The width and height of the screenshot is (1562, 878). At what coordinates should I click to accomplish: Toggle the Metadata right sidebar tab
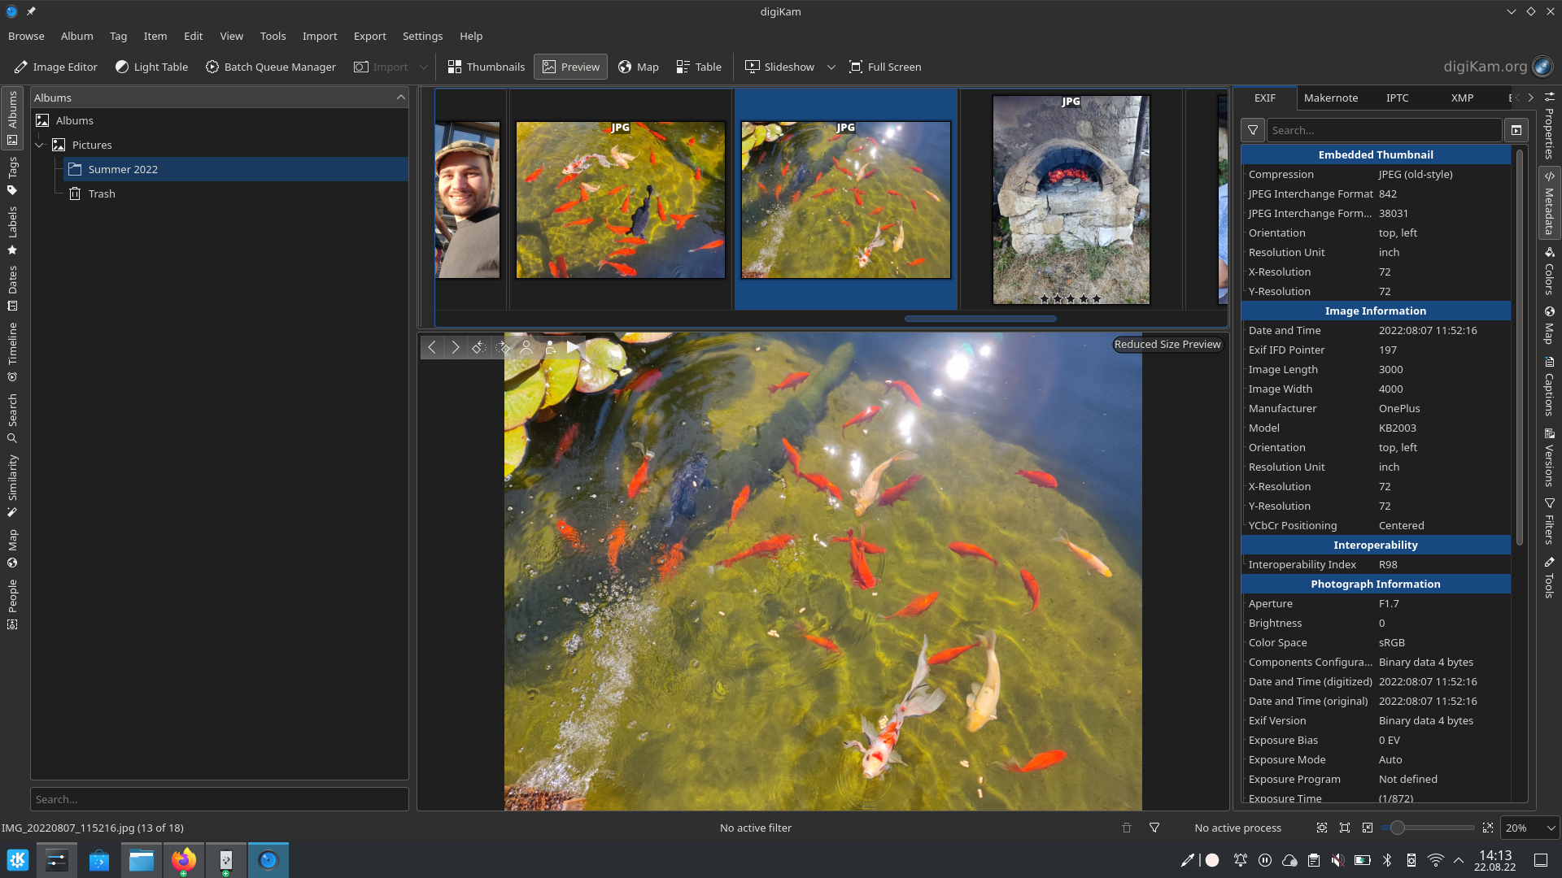click(1549, 202)
